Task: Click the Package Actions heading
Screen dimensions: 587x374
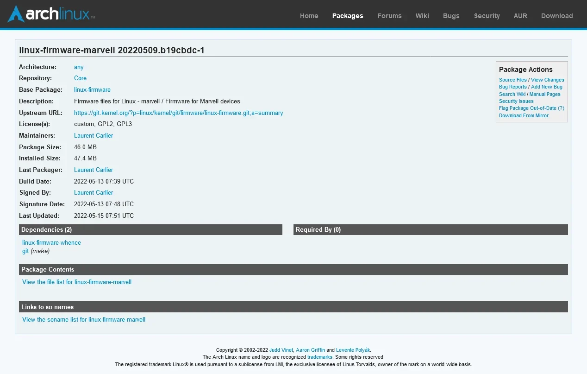Action: pos(525,70)
